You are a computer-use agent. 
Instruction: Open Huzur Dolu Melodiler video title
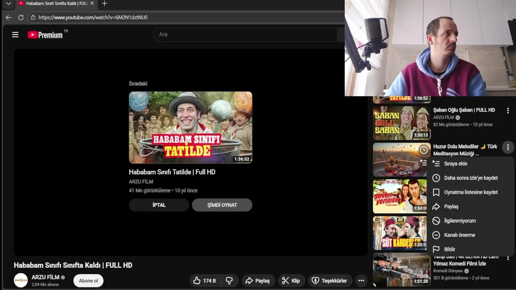[x=465, y=150]
